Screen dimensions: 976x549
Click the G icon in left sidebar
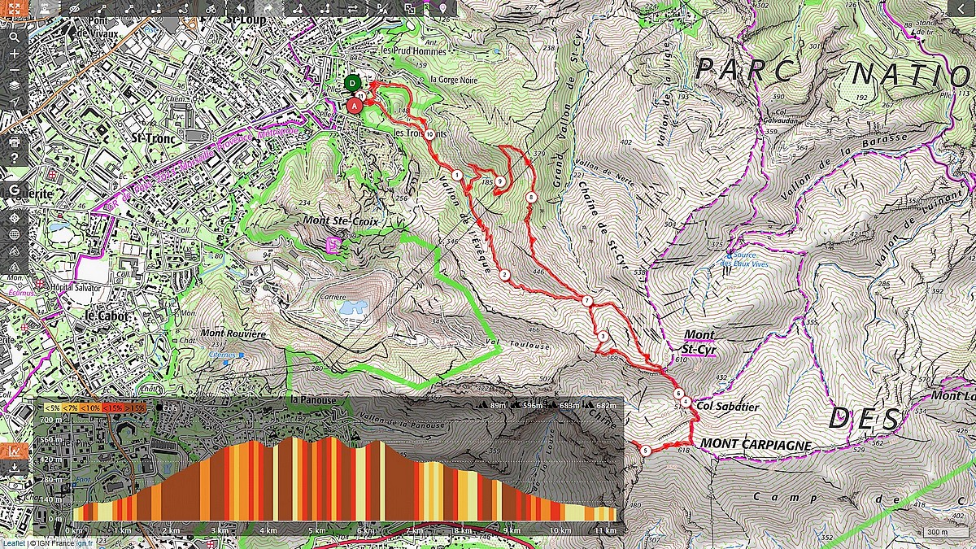(x=15, y=190)
